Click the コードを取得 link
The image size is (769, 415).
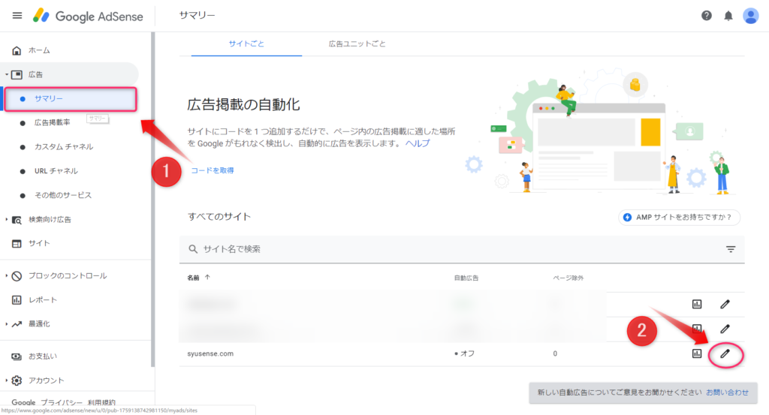[213, 170]
